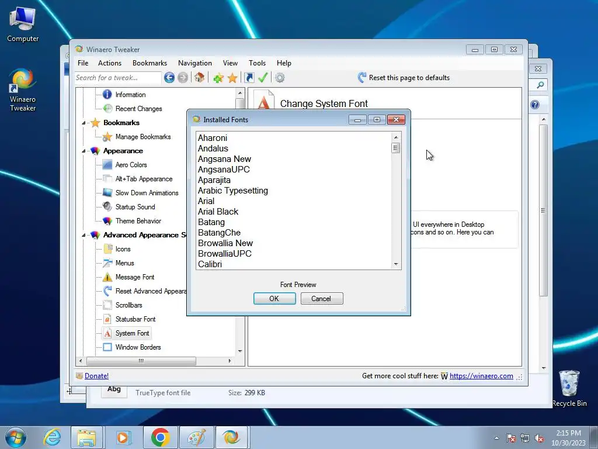Select the Menus tree item
Screen dimensions: 598x449
coord(125,263)
